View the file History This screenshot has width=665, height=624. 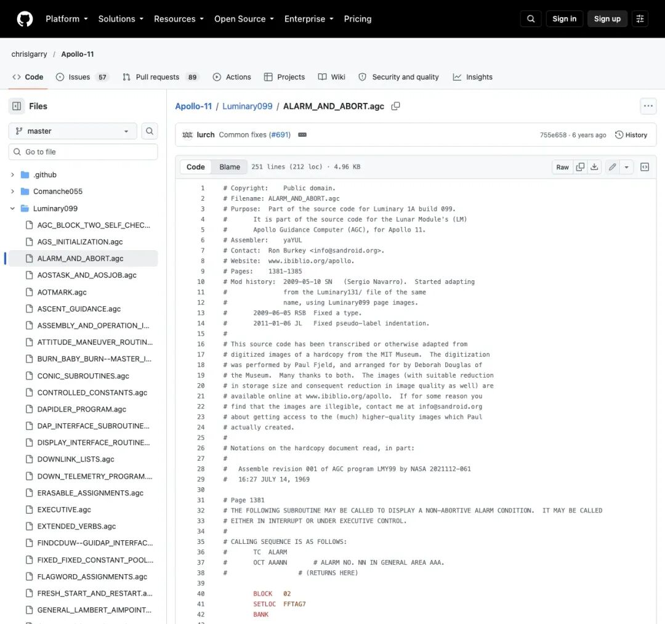point(631,135)
